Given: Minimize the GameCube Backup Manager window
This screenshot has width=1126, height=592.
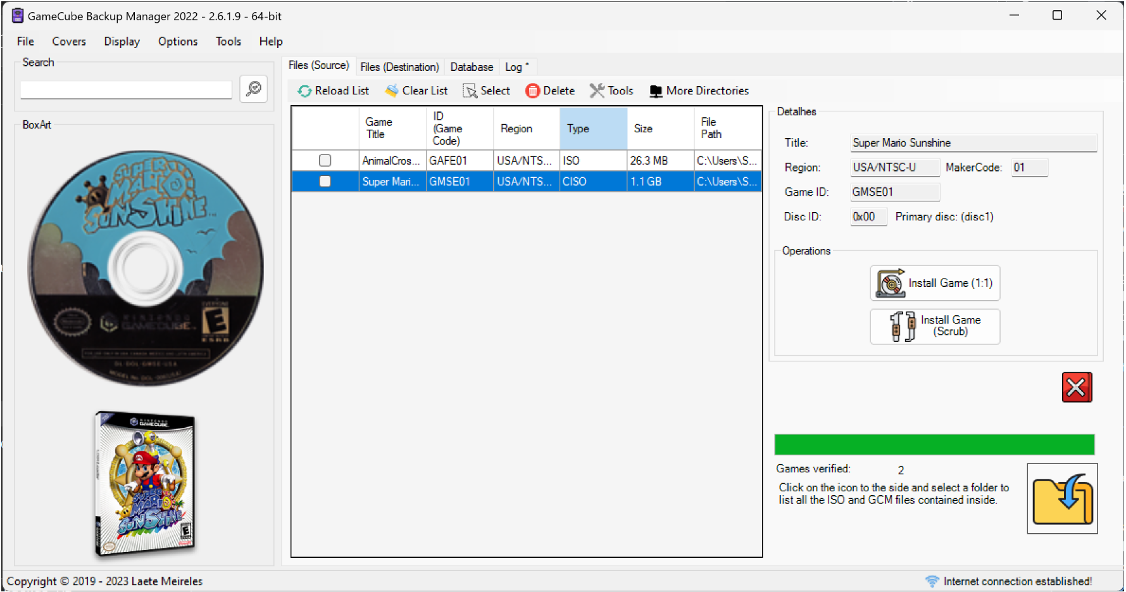Looking at the screenshot, I should click(1015, 15).
